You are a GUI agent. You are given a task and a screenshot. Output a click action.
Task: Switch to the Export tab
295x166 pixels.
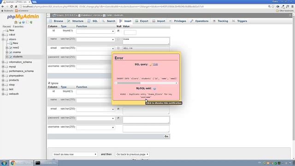click(142, 21)
